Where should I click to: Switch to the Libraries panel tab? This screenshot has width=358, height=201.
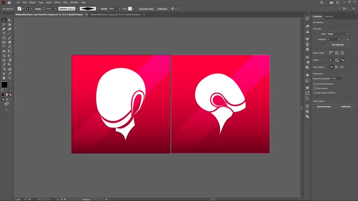click(329, 17)
